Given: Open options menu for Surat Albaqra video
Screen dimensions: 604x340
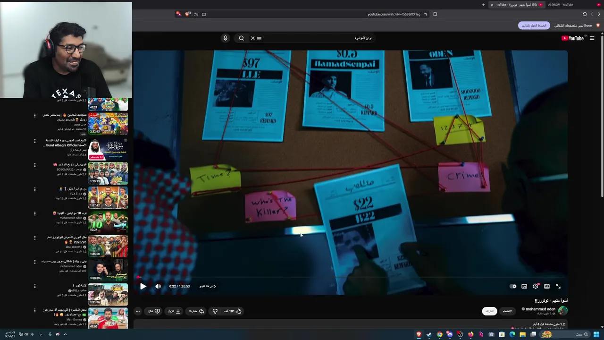Looking at the screenshot, I should 34,141.
